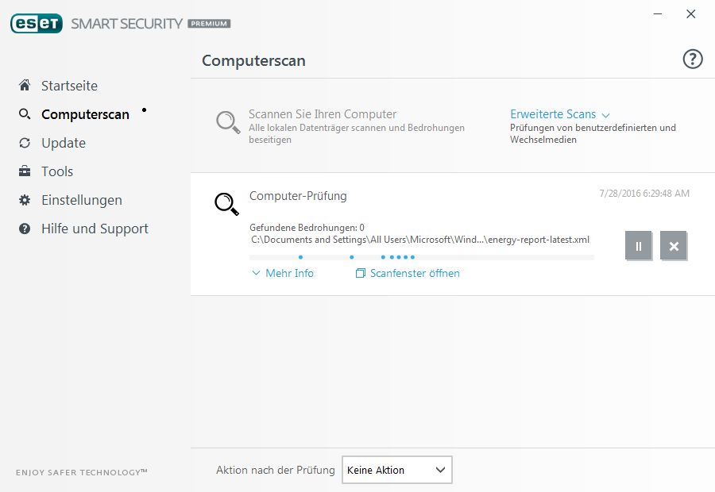The image size is (715, 492).
Task: Expand the Erweiterte Scans dropdown
Action: pyautogui.click(x=559, y=114)
